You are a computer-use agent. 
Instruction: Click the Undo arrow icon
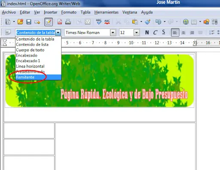point(158,22)
